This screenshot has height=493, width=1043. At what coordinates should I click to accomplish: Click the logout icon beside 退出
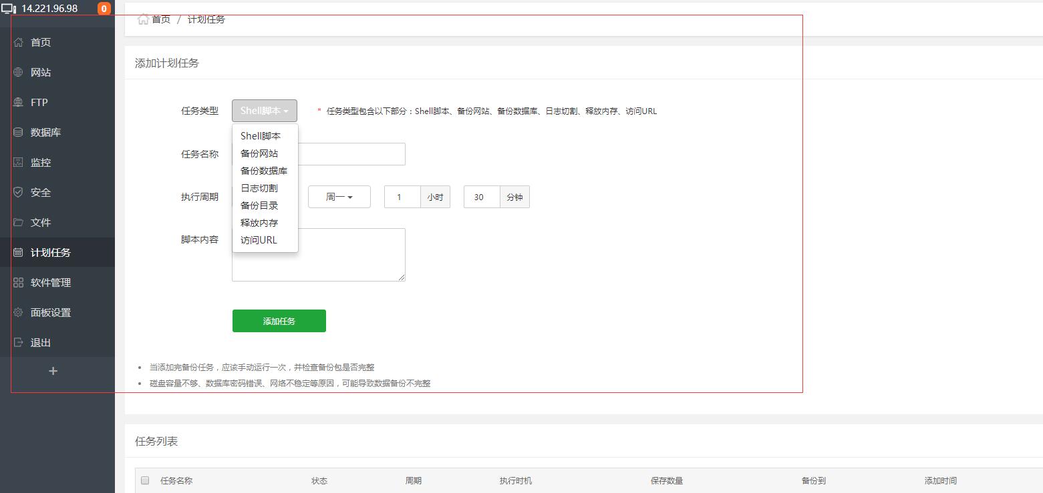(x=18, y=342)
